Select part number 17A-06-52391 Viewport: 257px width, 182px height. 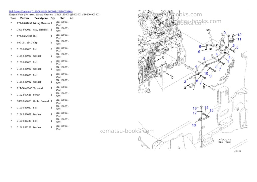pyautogui.click(x=24, y=36)
